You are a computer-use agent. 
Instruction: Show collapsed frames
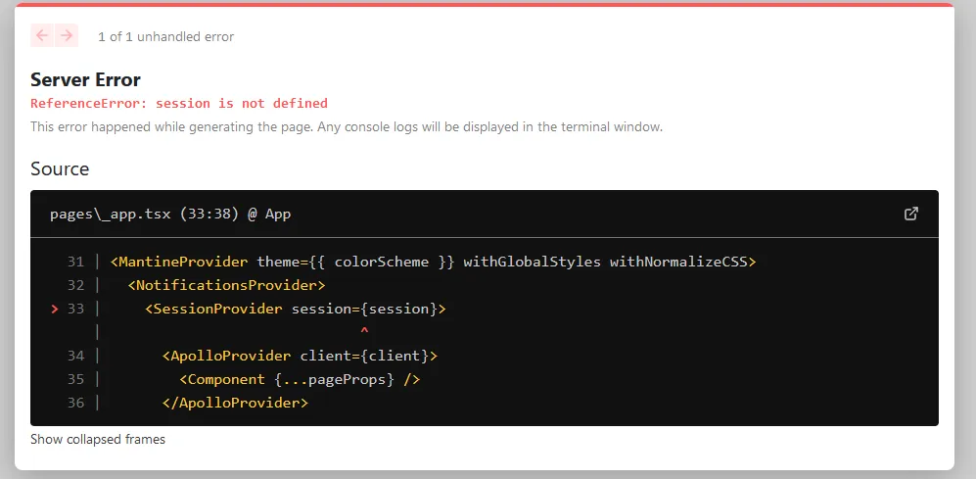click(x=98, y=439)
